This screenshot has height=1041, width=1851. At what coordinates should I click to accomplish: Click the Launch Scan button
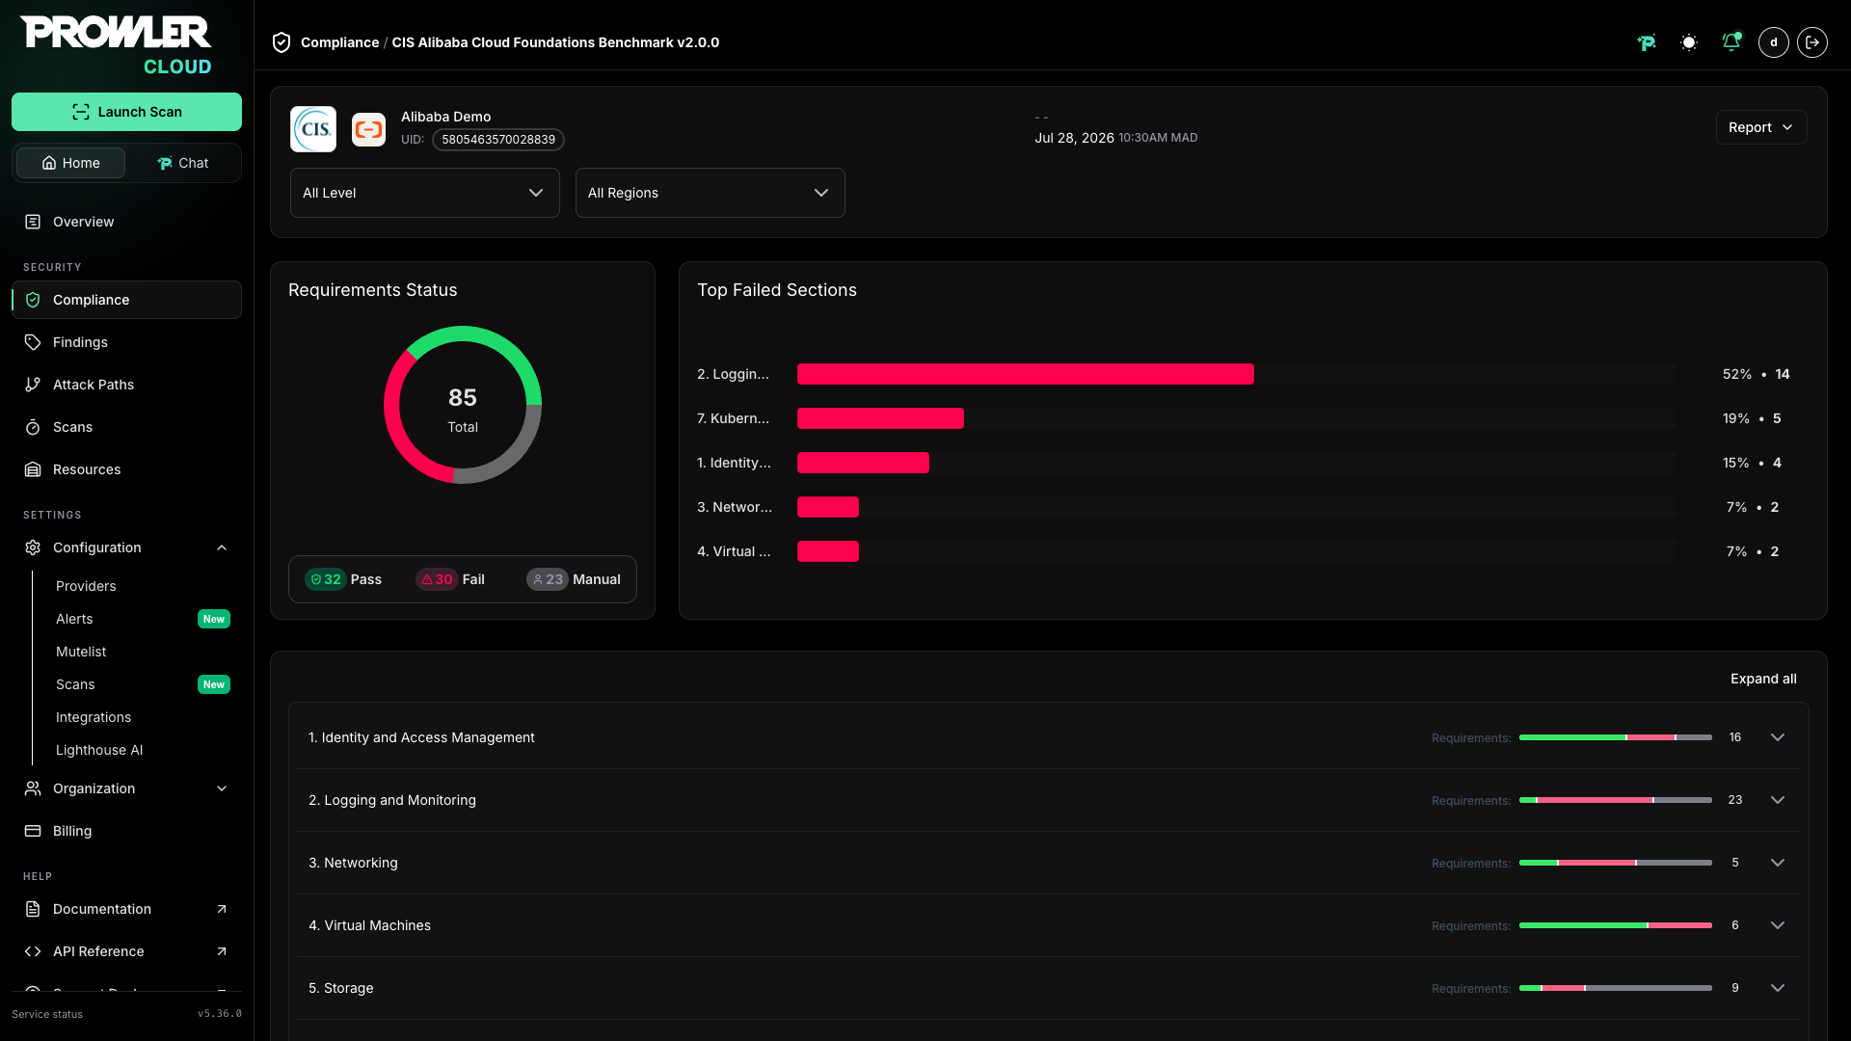tap(126, 112)
